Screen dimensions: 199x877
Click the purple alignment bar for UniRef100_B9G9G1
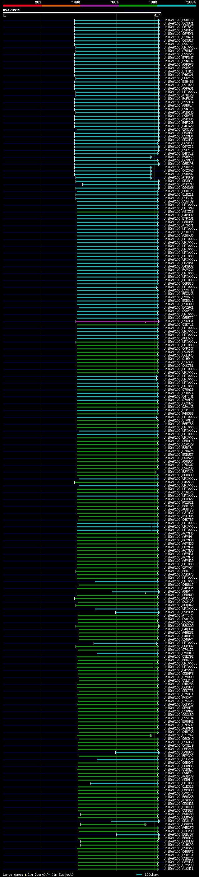click(x=118, y=321)
